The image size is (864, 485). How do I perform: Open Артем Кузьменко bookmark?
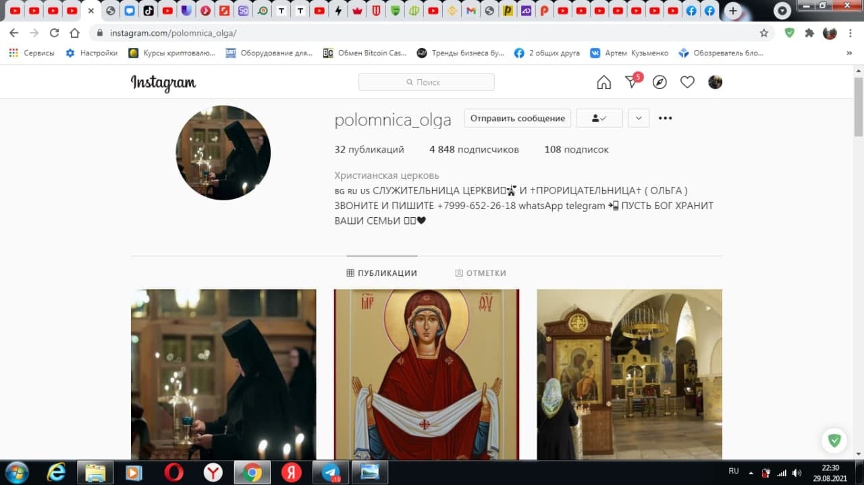point(630,53)
